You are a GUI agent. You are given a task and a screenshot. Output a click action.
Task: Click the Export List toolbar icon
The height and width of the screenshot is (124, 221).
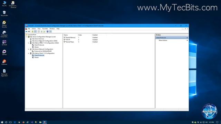pos(44,32)
